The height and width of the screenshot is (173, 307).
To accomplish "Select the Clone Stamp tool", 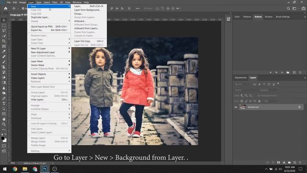I will tap(4, 67).
